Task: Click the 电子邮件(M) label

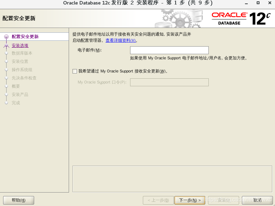Action: [90, 50]
